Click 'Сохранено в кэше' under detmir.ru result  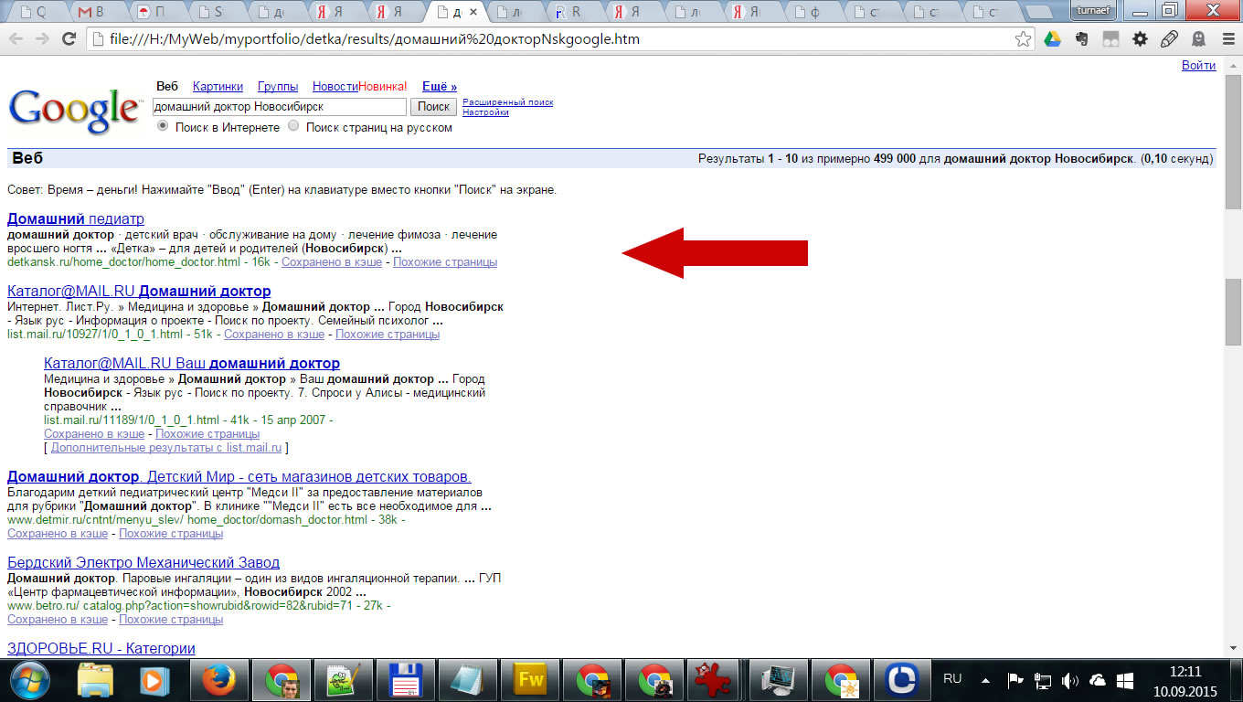(x=58, y=534)
